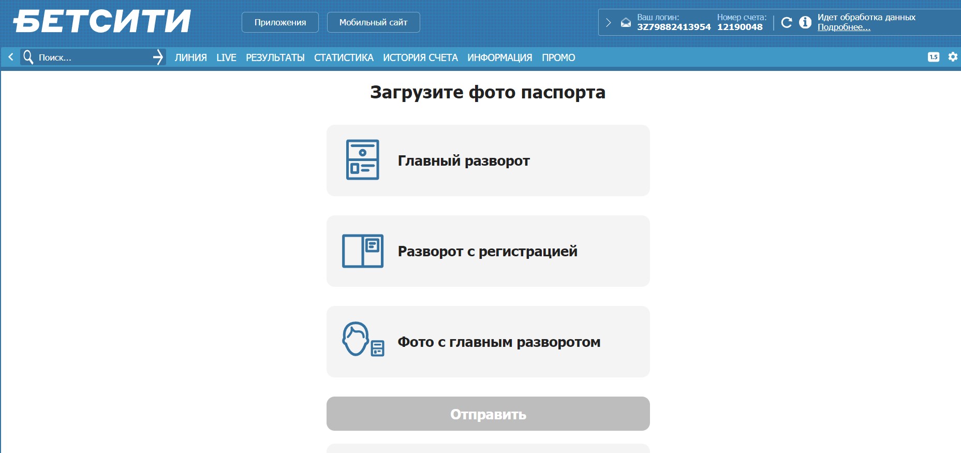Expand the account panel with the chevron arrow
The height and width of the screenshot is (453, 961).
(609, 22)
